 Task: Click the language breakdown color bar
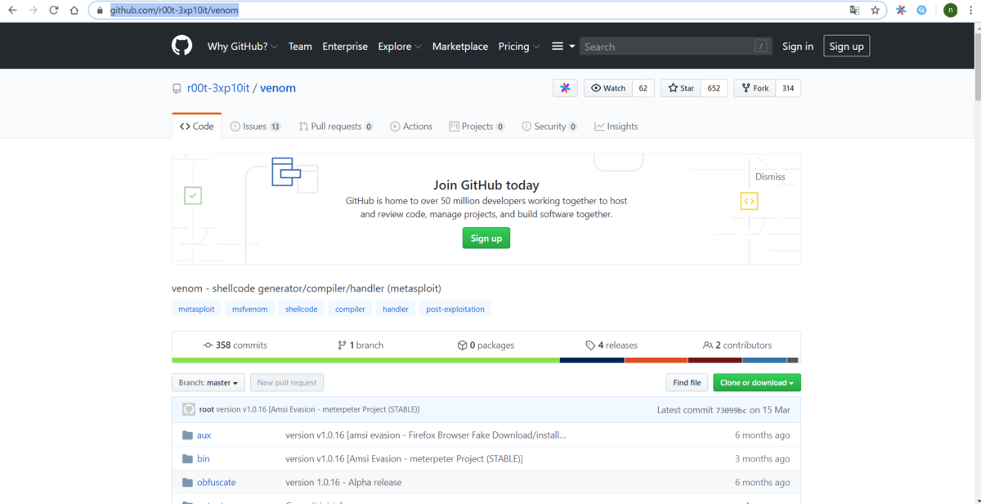[485, 360]
